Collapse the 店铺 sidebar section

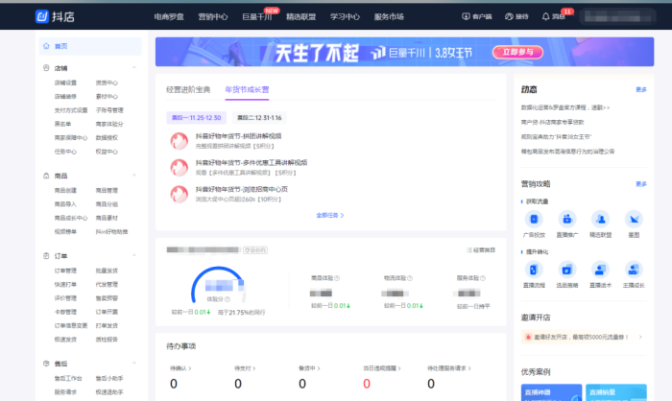(134, 68)
